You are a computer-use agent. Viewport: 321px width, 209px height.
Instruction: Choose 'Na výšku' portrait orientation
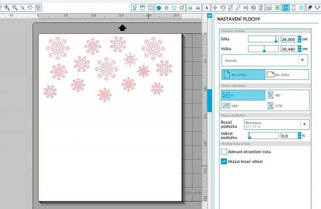click(x=243, y=75)
